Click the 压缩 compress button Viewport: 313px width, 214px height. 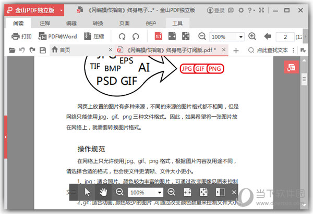[94, 36]
